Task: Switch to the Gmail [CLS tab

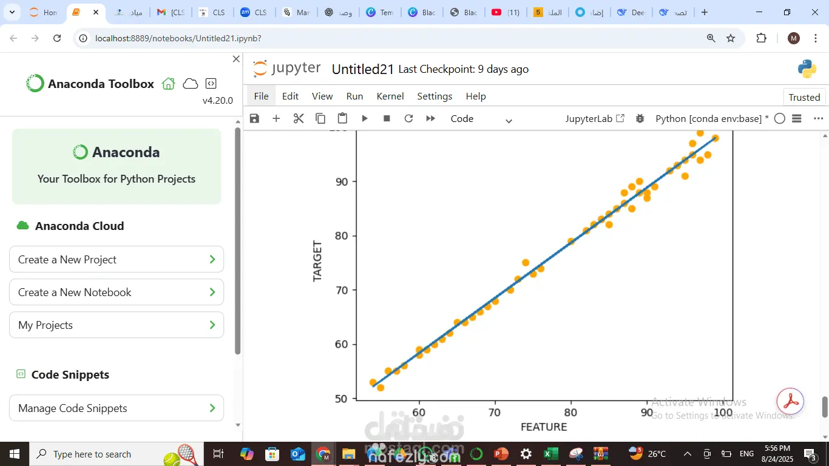Action: coord(171,12)
